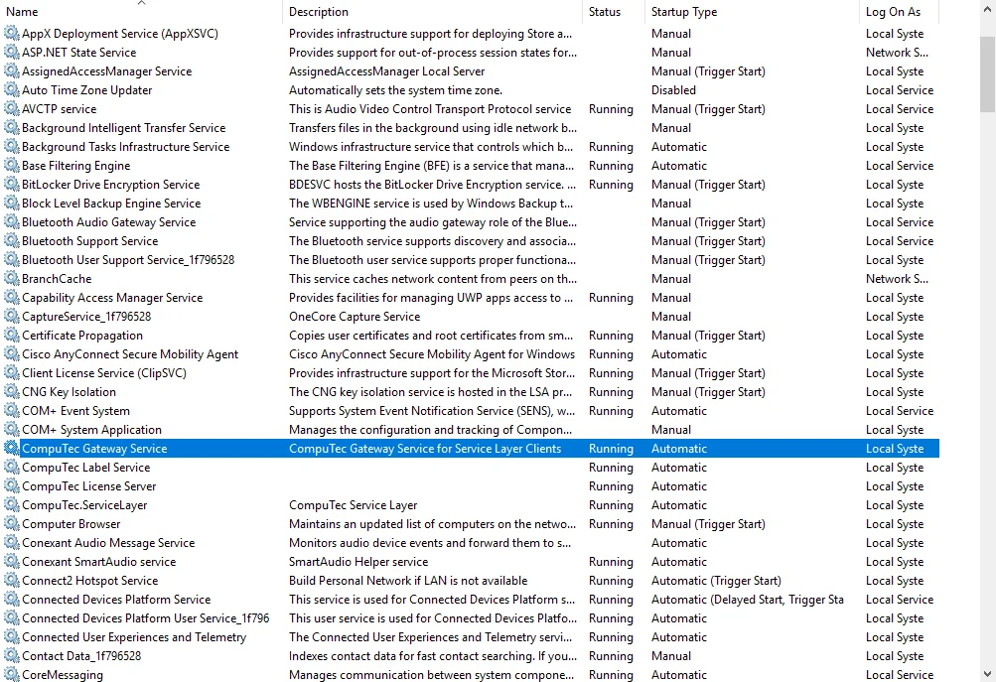Viewport: 996px width, 682px height.
Task: Select the Certificate Propagation service
Action: coord(82,336)
